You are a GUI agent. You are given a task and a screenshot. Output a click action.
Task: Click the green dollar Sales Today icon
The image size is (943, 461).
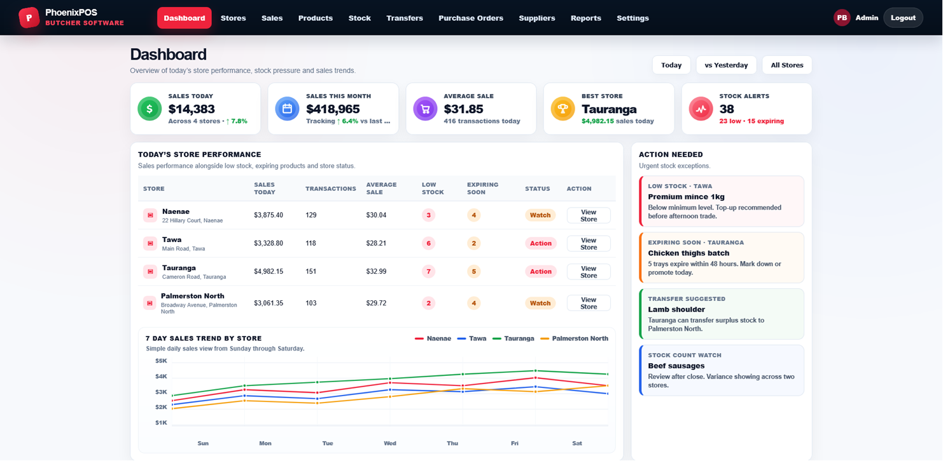pyautogui.click(x=150, y=109)
